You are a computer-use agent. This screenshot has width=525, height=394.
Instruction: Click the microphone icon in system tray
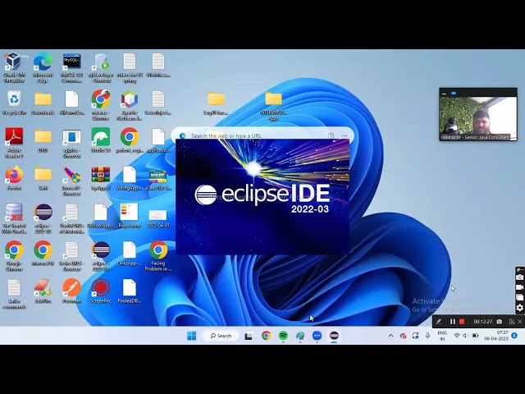[x=427, y=336]
